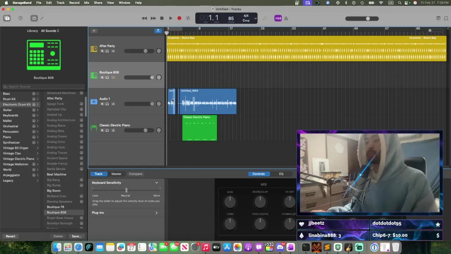The width and height of the screenshot is (451, 254).
Task: Start recording with the Record button
Action: (x=179, y=18)
